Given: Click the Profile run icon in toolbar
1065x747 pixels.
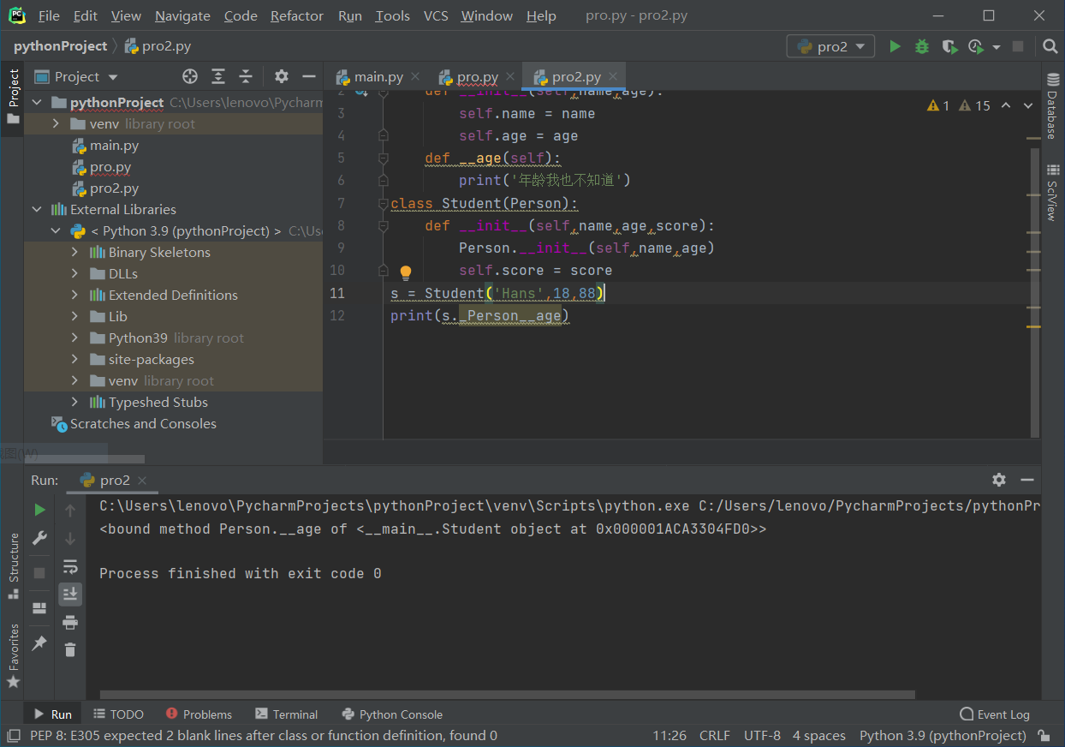Looking at the screenshot, I should pos(975,46).
